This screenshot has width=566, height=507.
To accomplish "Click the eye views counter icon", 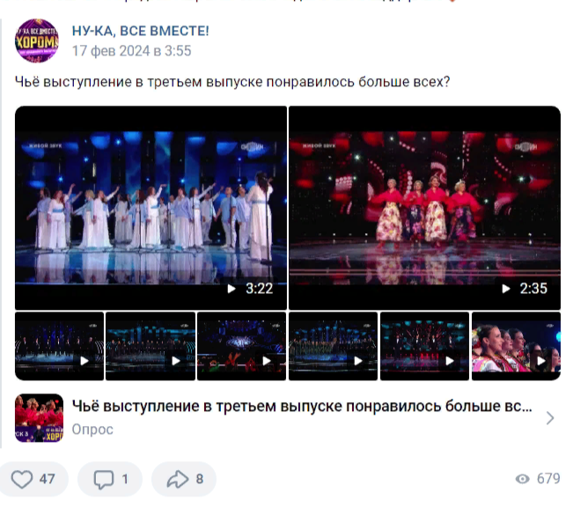I will click(x=522, y=479).
